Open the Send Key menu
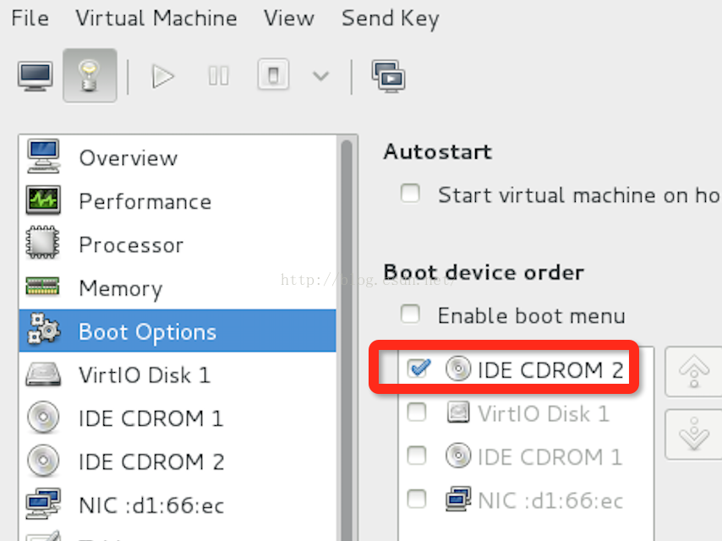Viewport: 722px width, 541px height. tap(390, 19)
